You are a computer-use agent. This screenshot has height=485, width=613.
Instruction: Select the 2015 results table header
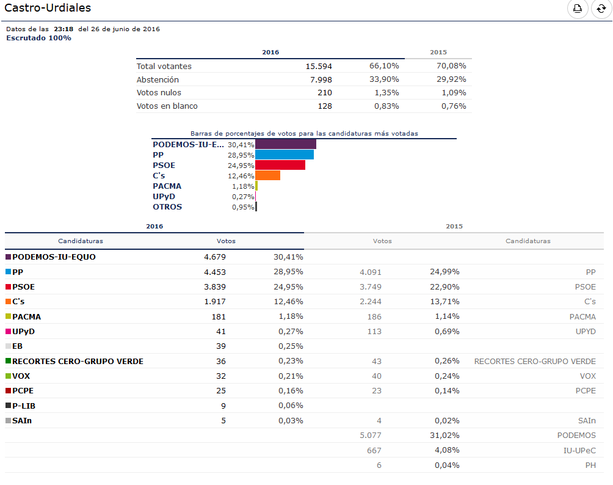(454, 227)
